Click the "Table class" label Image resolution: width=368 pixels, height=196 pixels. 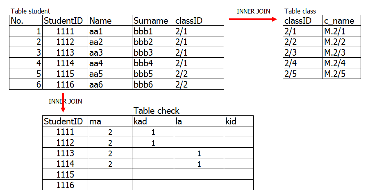click(300, 11)
